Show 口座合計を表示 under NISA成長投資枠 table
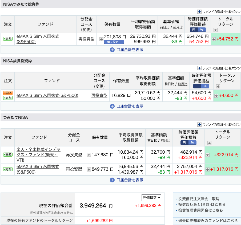 pyautogui.click(x=126, y=106)
